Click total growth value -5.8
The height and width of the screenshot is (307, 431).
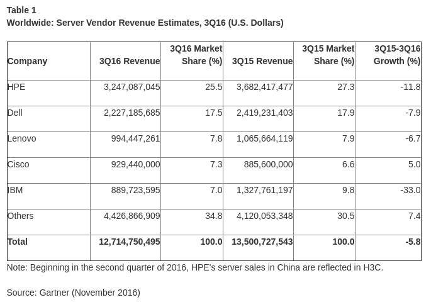pos(413,242)
